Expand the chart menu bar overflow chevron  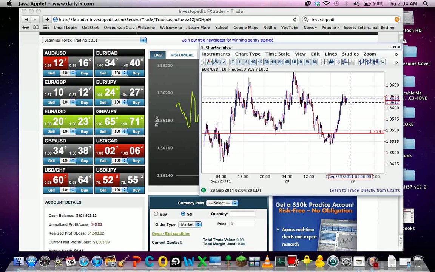pyautogui.click(x=396, y=54)
